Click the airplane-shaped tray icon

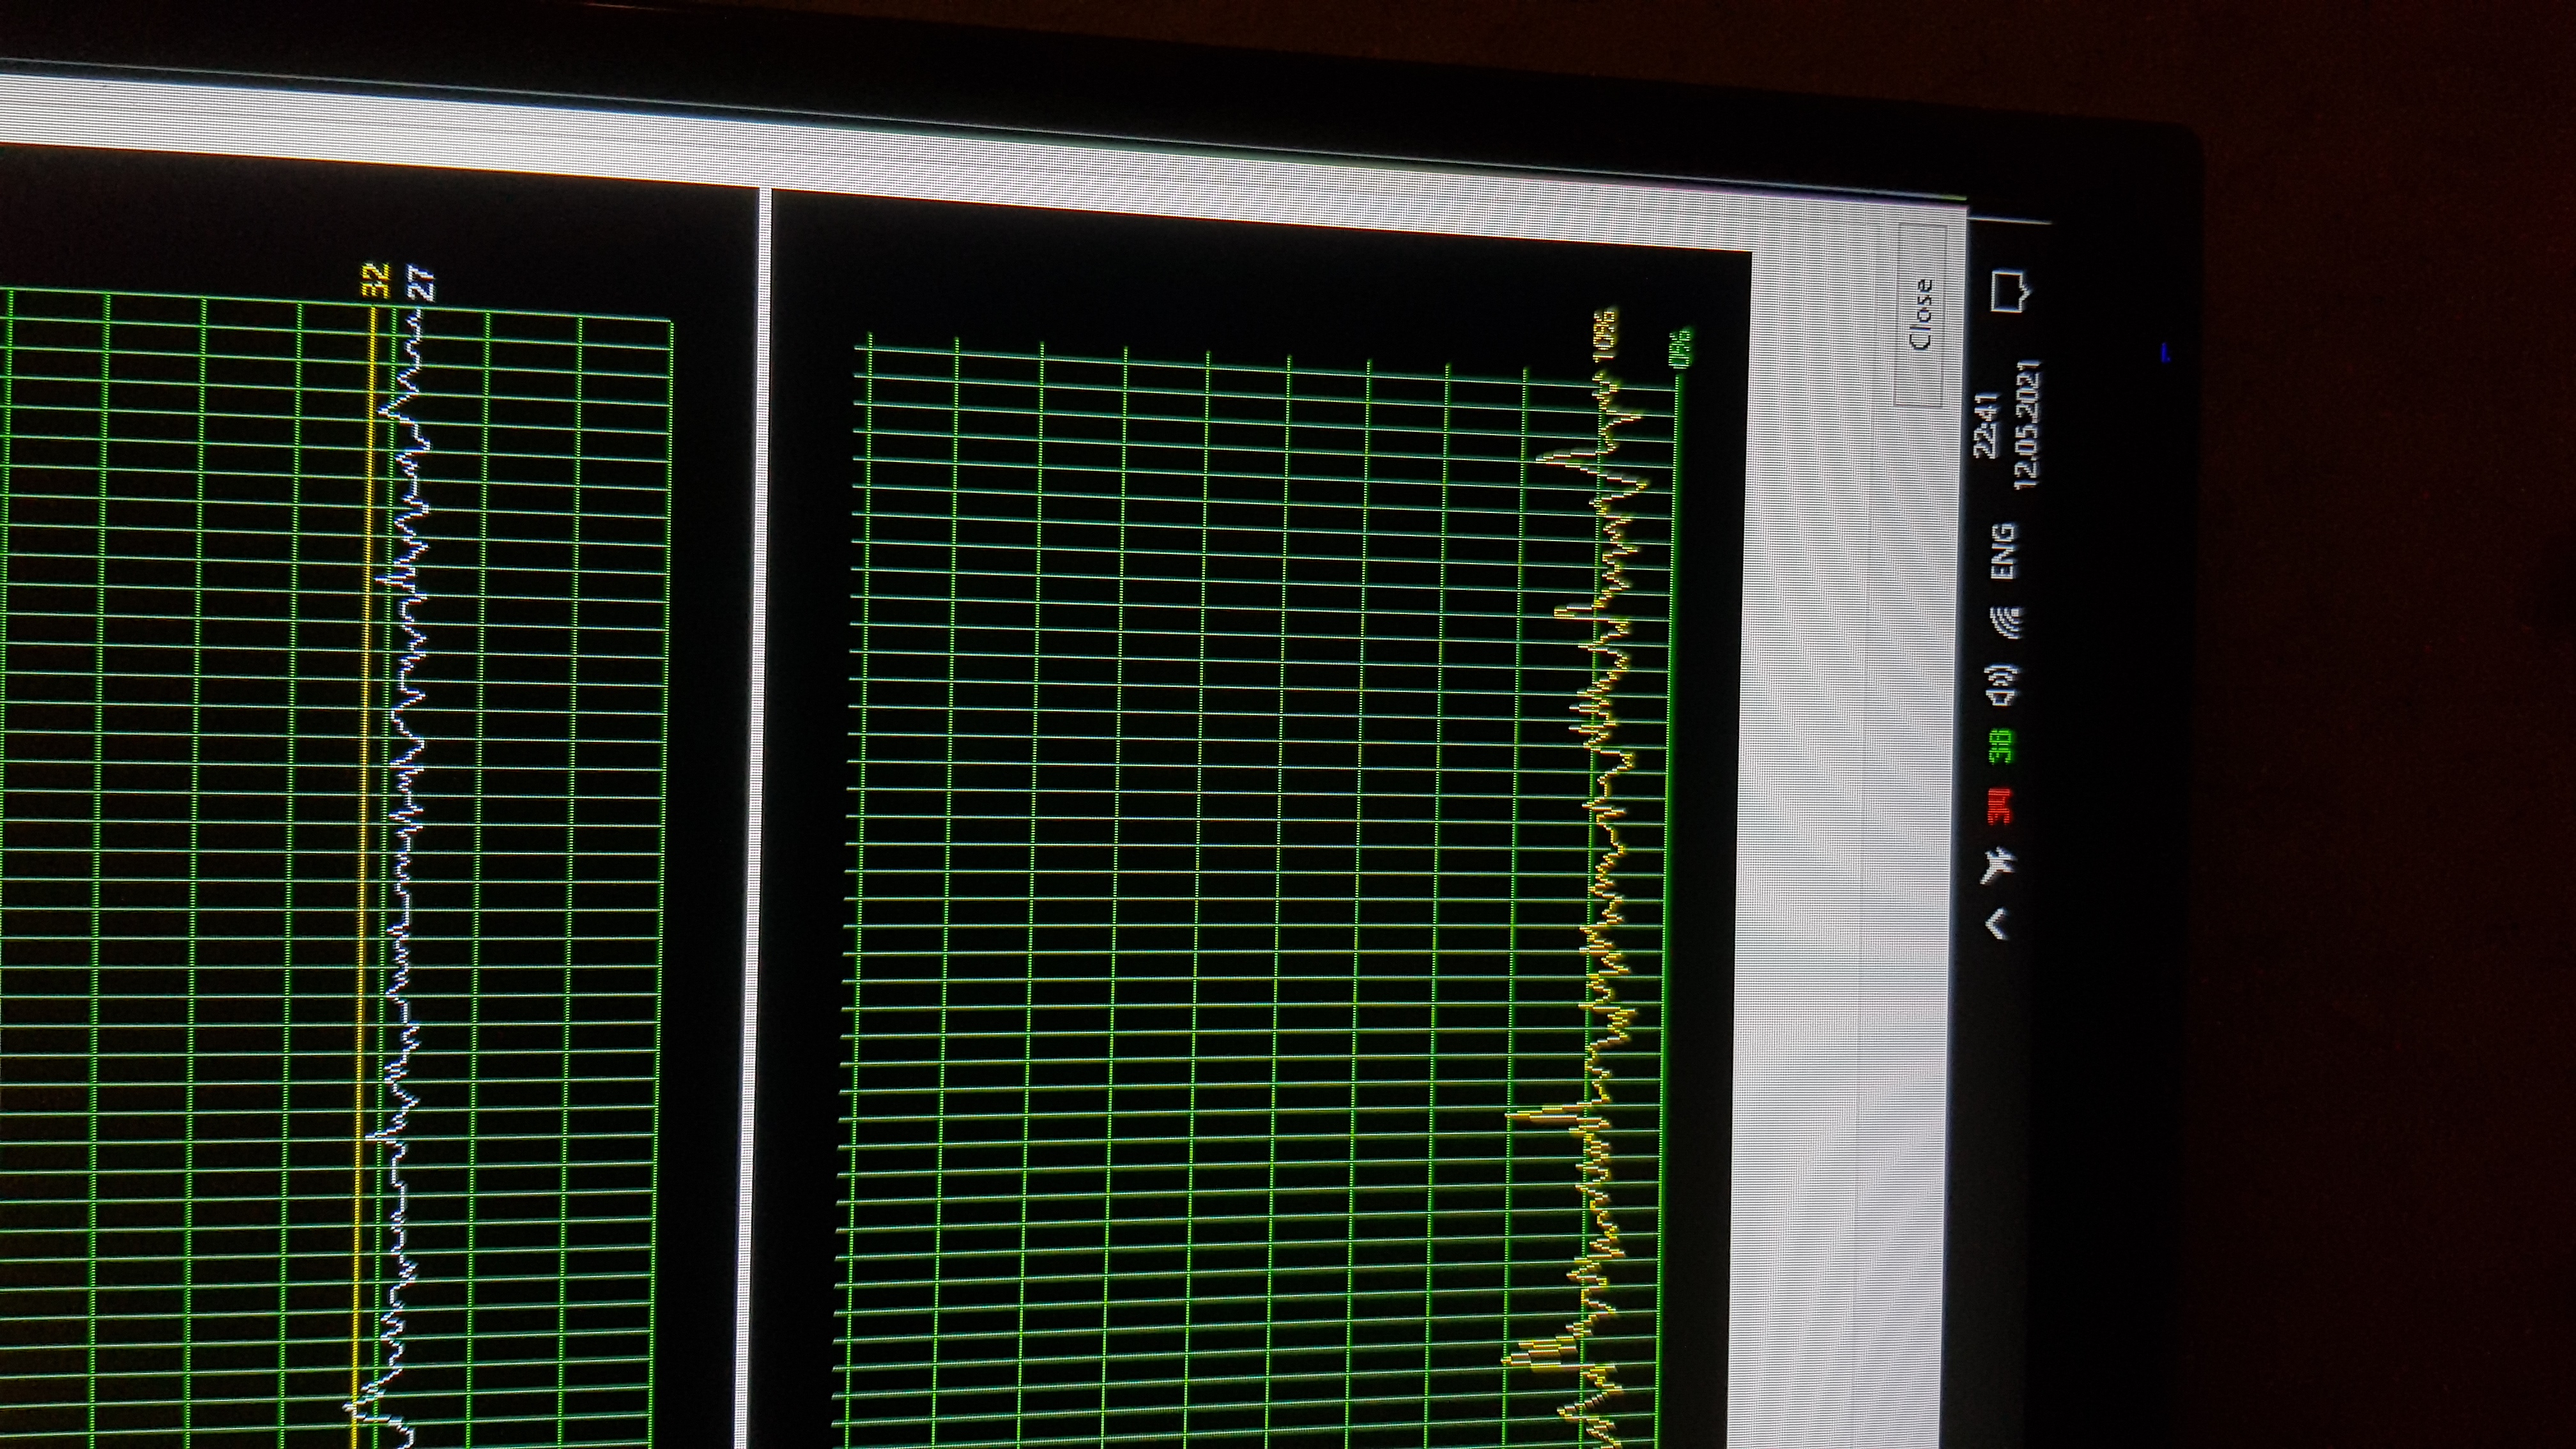click(1998, 866)
